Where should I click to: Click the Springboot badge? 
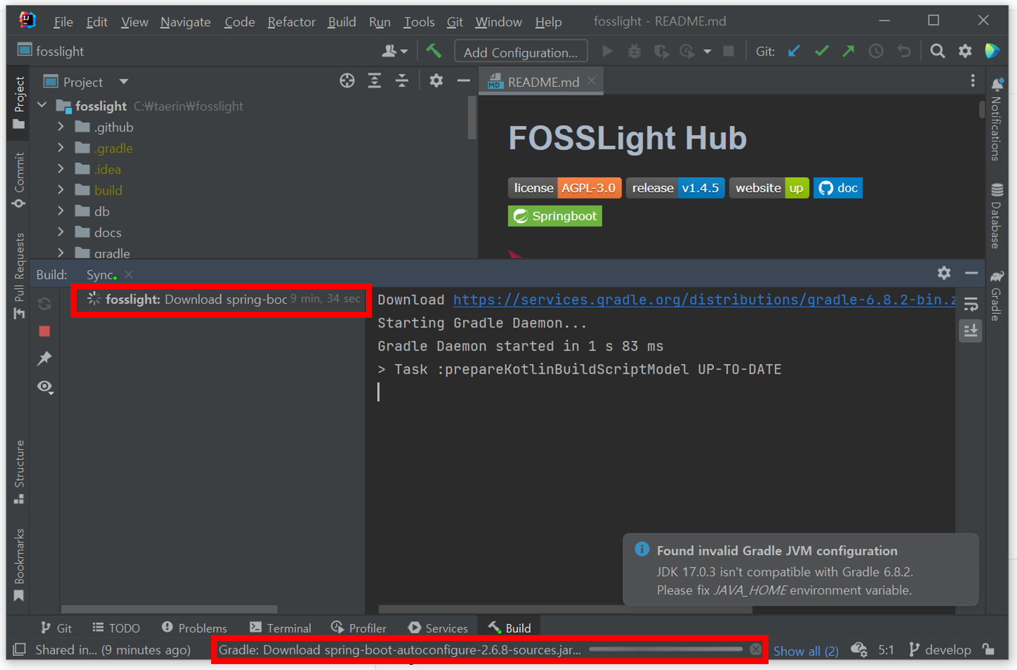tap(555, 216)
